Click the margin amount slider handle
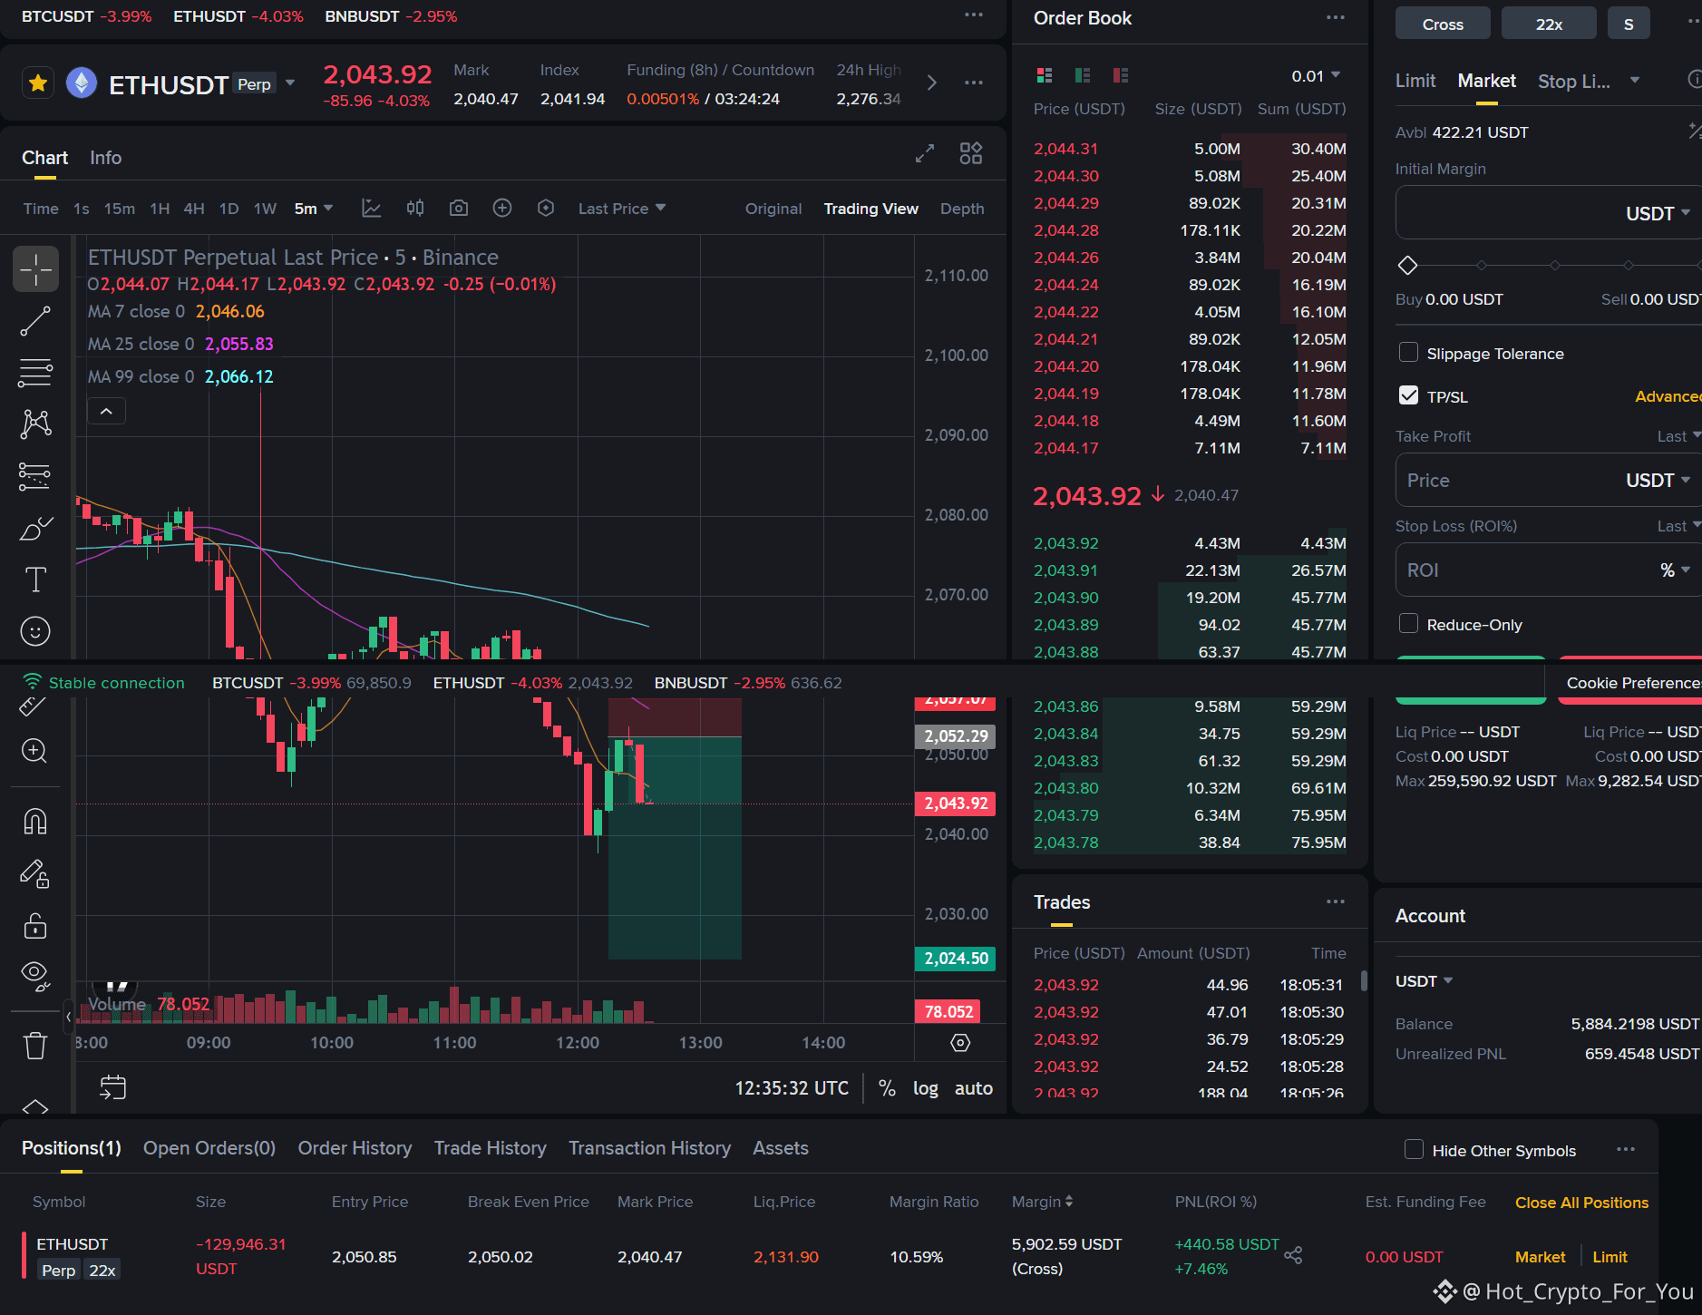 coord(1407,266)
